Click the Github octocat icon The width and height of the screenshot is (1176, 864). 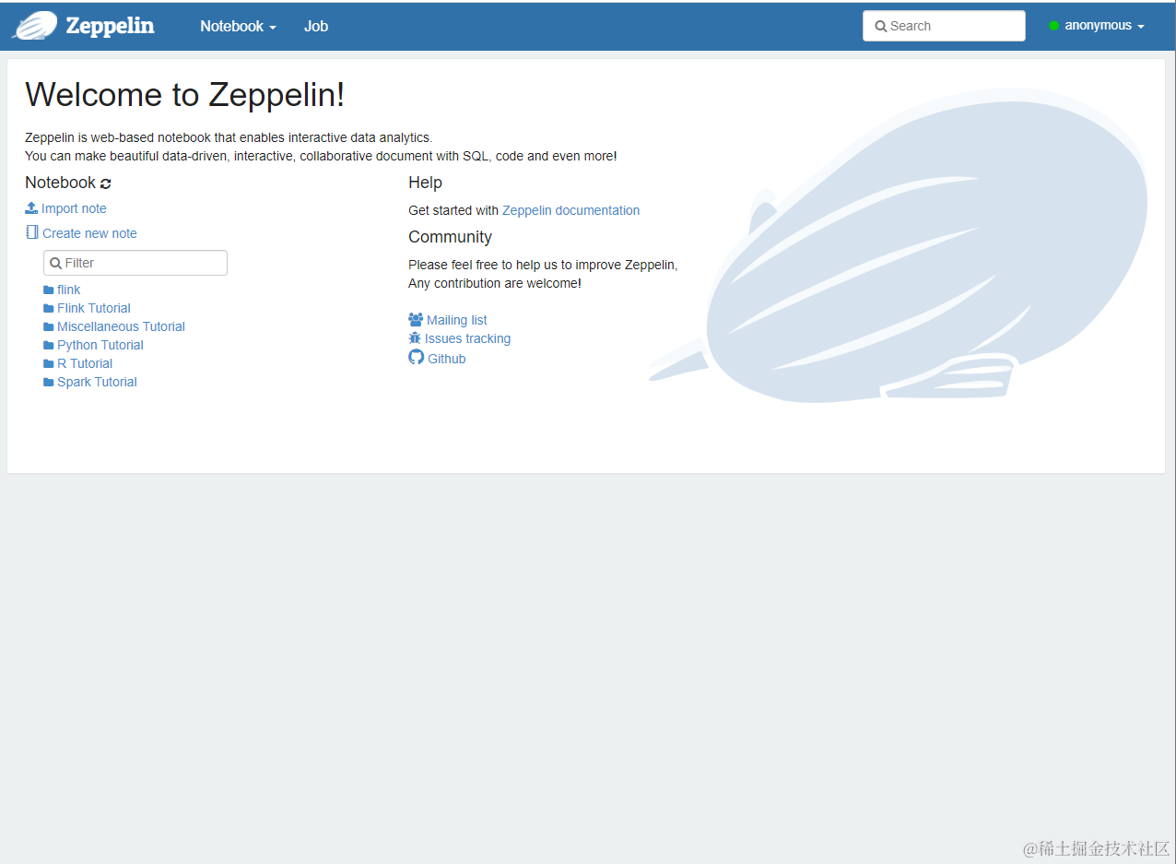coord(416,357)
